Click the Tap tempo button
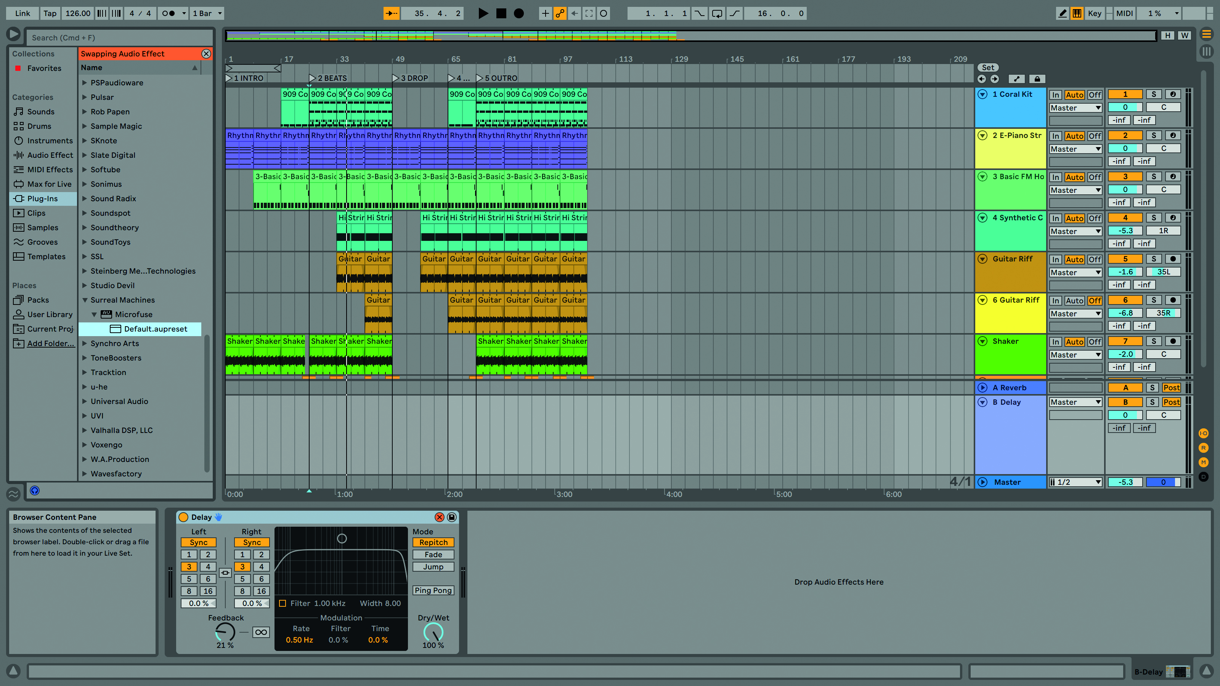This screenshot has width=1220, height=686. coord(50,13)
